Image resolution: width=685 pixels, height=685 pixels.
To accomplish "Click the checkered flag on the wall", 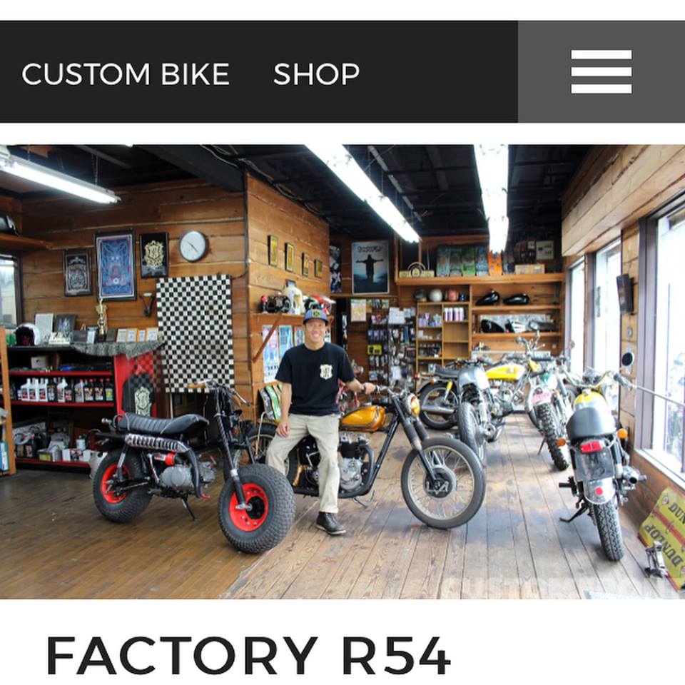I will (195, 333).
